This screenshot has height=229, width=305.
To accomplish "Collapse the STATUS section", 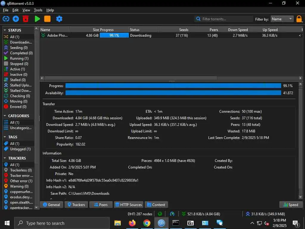I will click(x=5, y=30).
